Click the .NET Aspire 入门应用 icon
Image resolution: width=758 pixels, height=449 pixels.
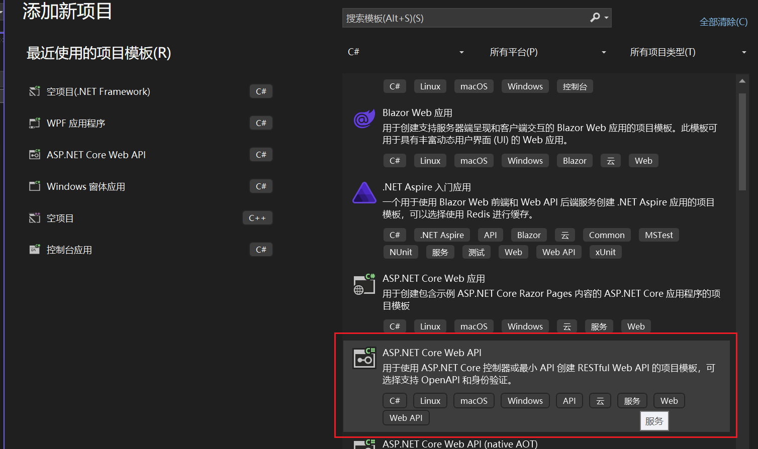point(364,193)
